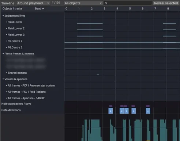Screen dimensions: 180x141
Task: Open the All objects filter dropdown
Action: (x=83, y=3)
